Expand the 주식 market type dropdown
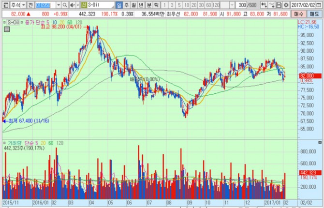Image resolution: width=324 pixels, height=208 pixels. [x=23, y=4]
